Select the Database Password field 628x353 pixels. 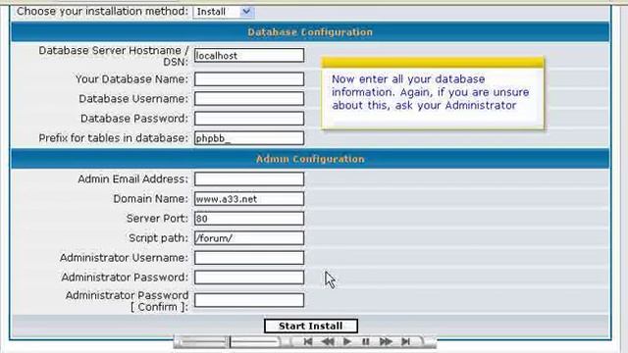[x=249, y=118]
